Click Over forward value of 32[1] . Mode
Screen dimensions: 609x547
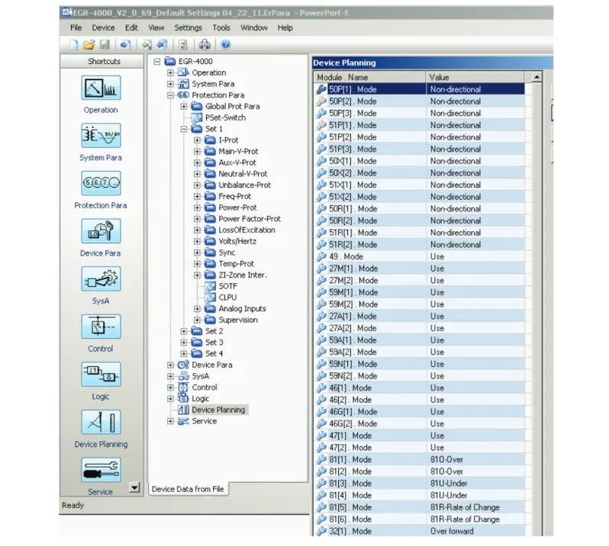click(x=452, y=531)
